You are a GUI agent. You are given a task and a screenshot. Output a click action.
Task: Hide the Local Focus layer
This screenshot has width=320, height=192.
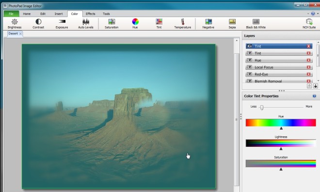(x=249, y=67)
